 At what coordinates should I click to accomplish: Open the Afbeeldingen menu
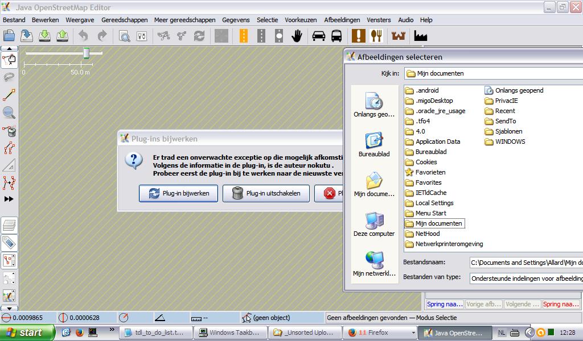click(342, 20)
